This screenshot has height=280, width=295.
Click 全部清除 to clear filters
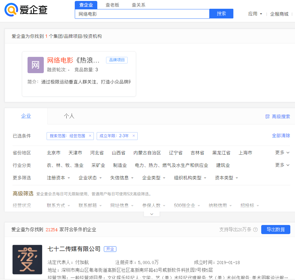point(281,136)
